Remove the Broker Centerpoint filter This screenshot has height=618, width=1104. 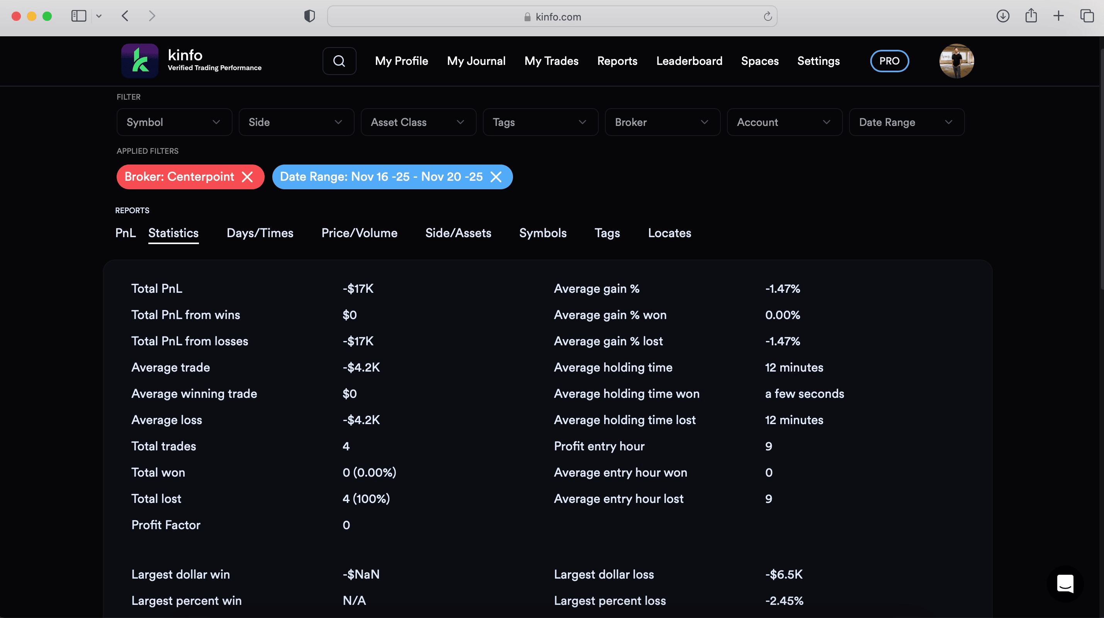247,177
